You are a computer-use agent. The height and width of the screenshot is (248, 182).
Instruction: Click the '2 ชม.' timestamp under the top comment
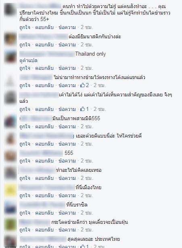point(87,27)
